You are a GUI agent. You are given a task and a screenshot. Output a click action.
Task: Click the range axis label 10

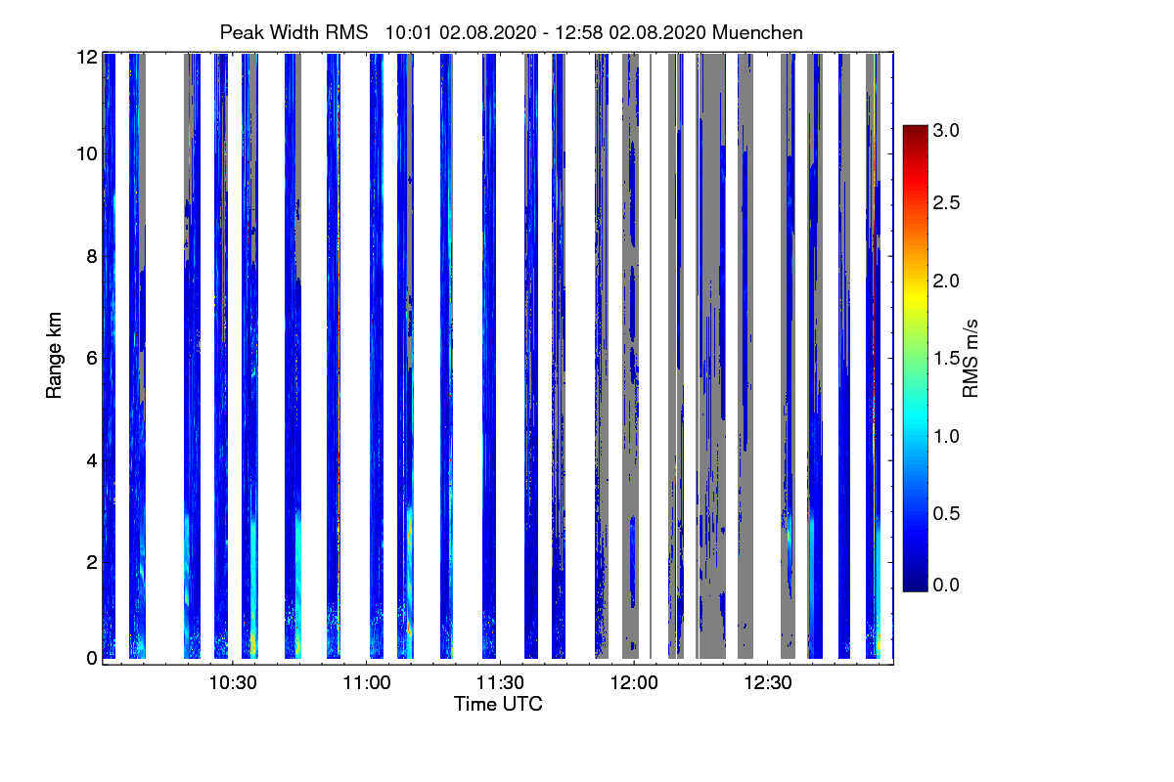point(87,154)
